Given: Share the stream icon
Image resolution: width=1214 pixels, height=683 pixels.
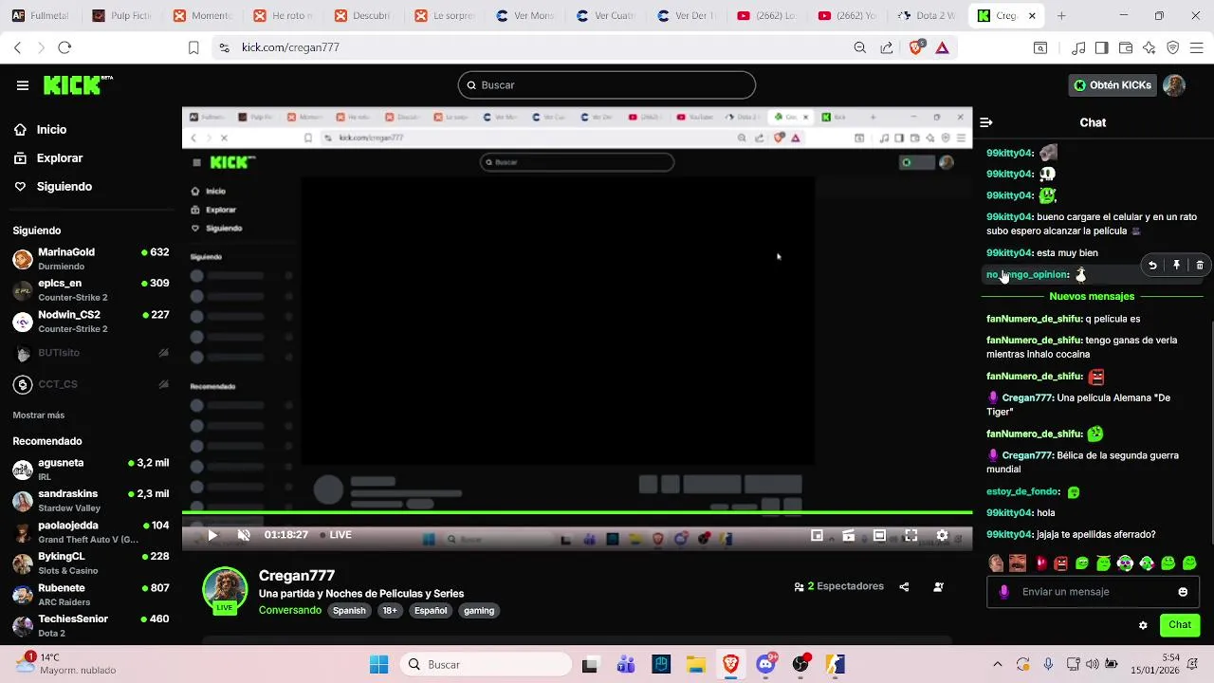Looking at the screenshot, I should coord(904,587).
